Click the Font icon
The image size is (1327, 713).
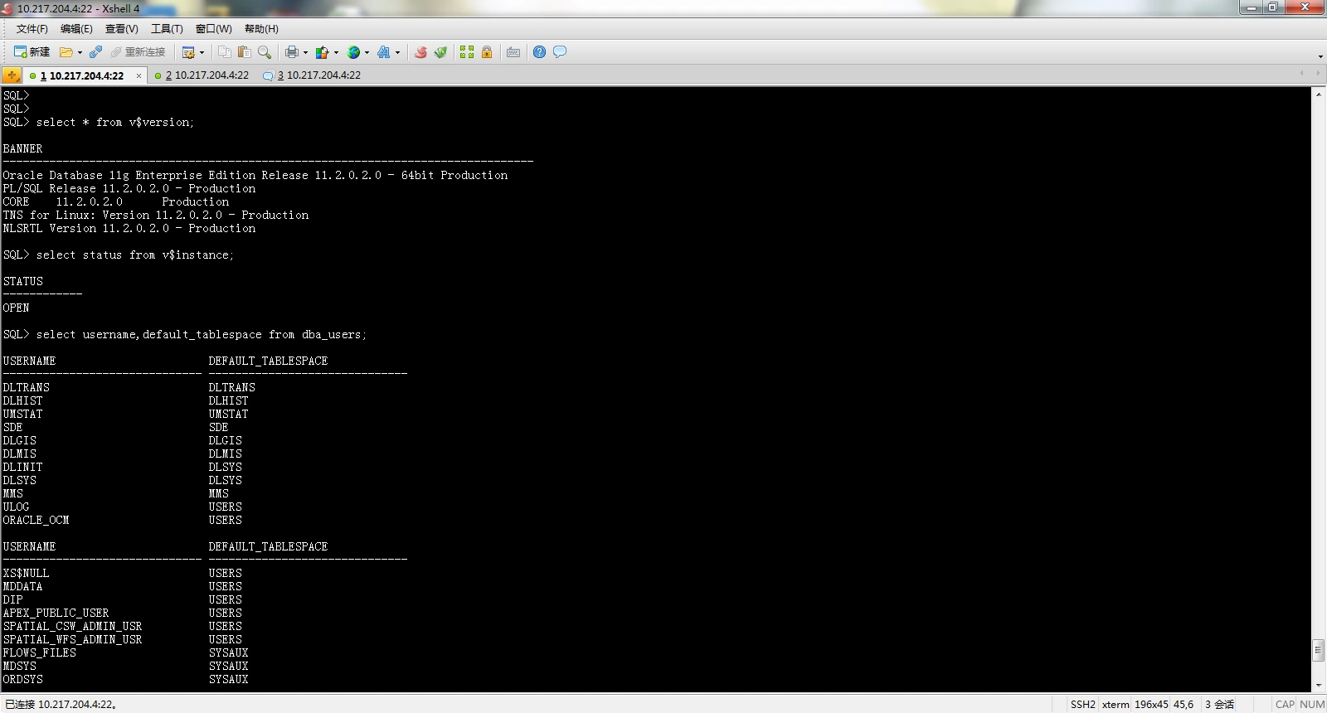pos(383,52)
